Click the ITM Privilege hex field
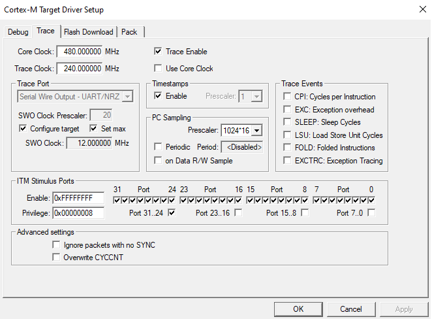Viewport: 432px width, 319px height. point(78,213)
